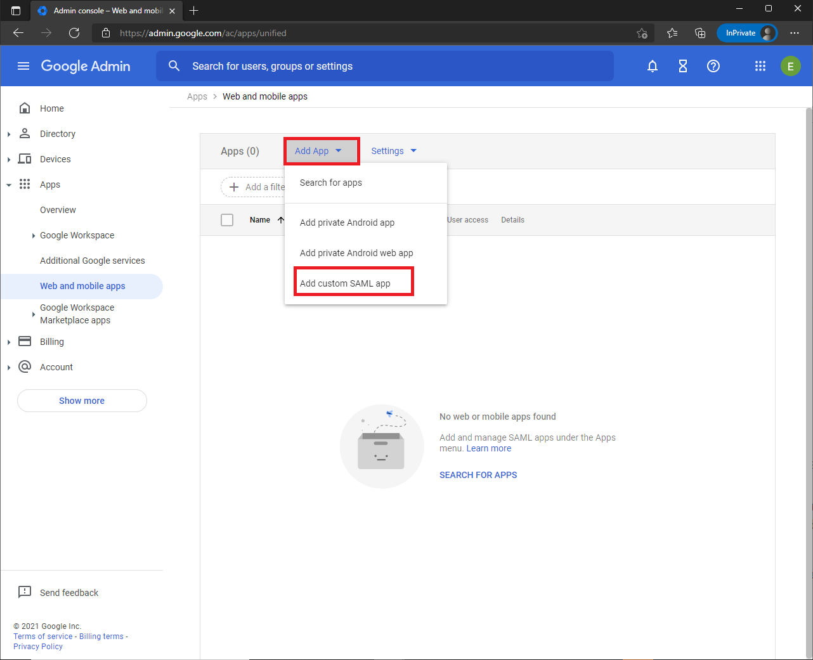Expand Google Workspace Marketplace apps
This screenshot has width=813, height=660.
(34, 314)
